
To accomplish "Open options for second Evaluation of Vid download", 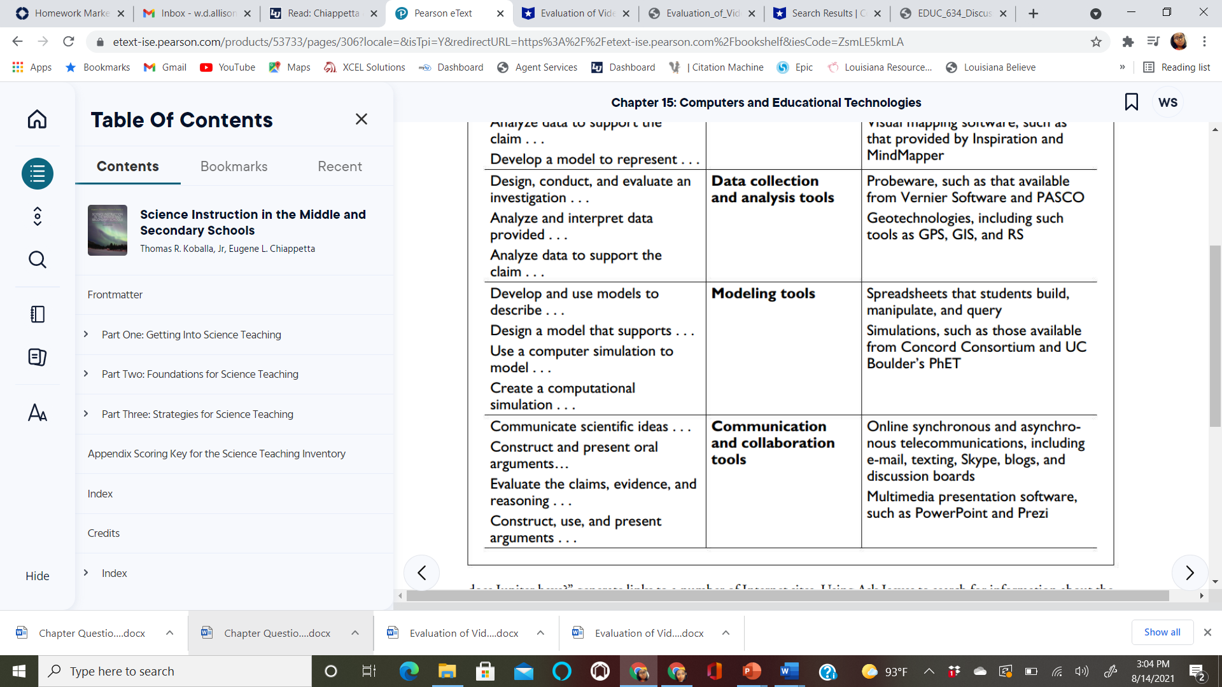I will [x=726, y=633].
